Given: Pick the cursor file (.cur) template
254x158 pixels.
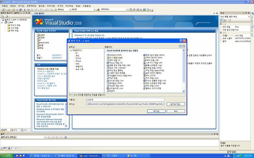Looking at the screenshot, I should click(x=151, y=78).
